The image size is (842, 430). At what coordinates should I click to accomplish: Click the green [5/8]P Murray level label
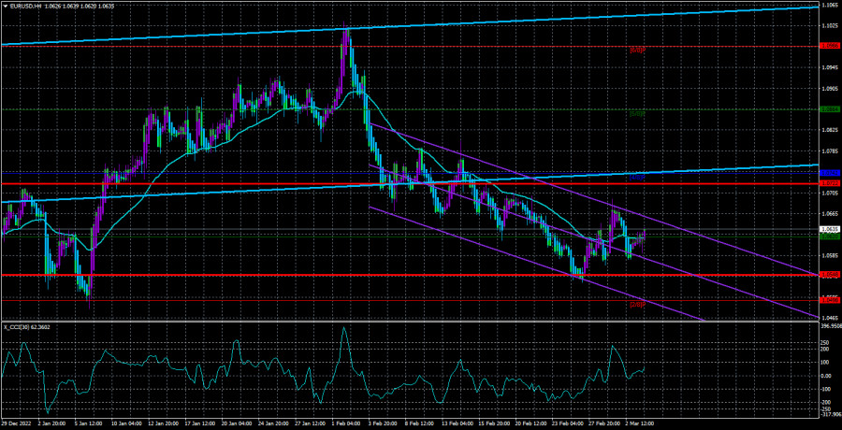pyautogui.click(x=637, y=113)
